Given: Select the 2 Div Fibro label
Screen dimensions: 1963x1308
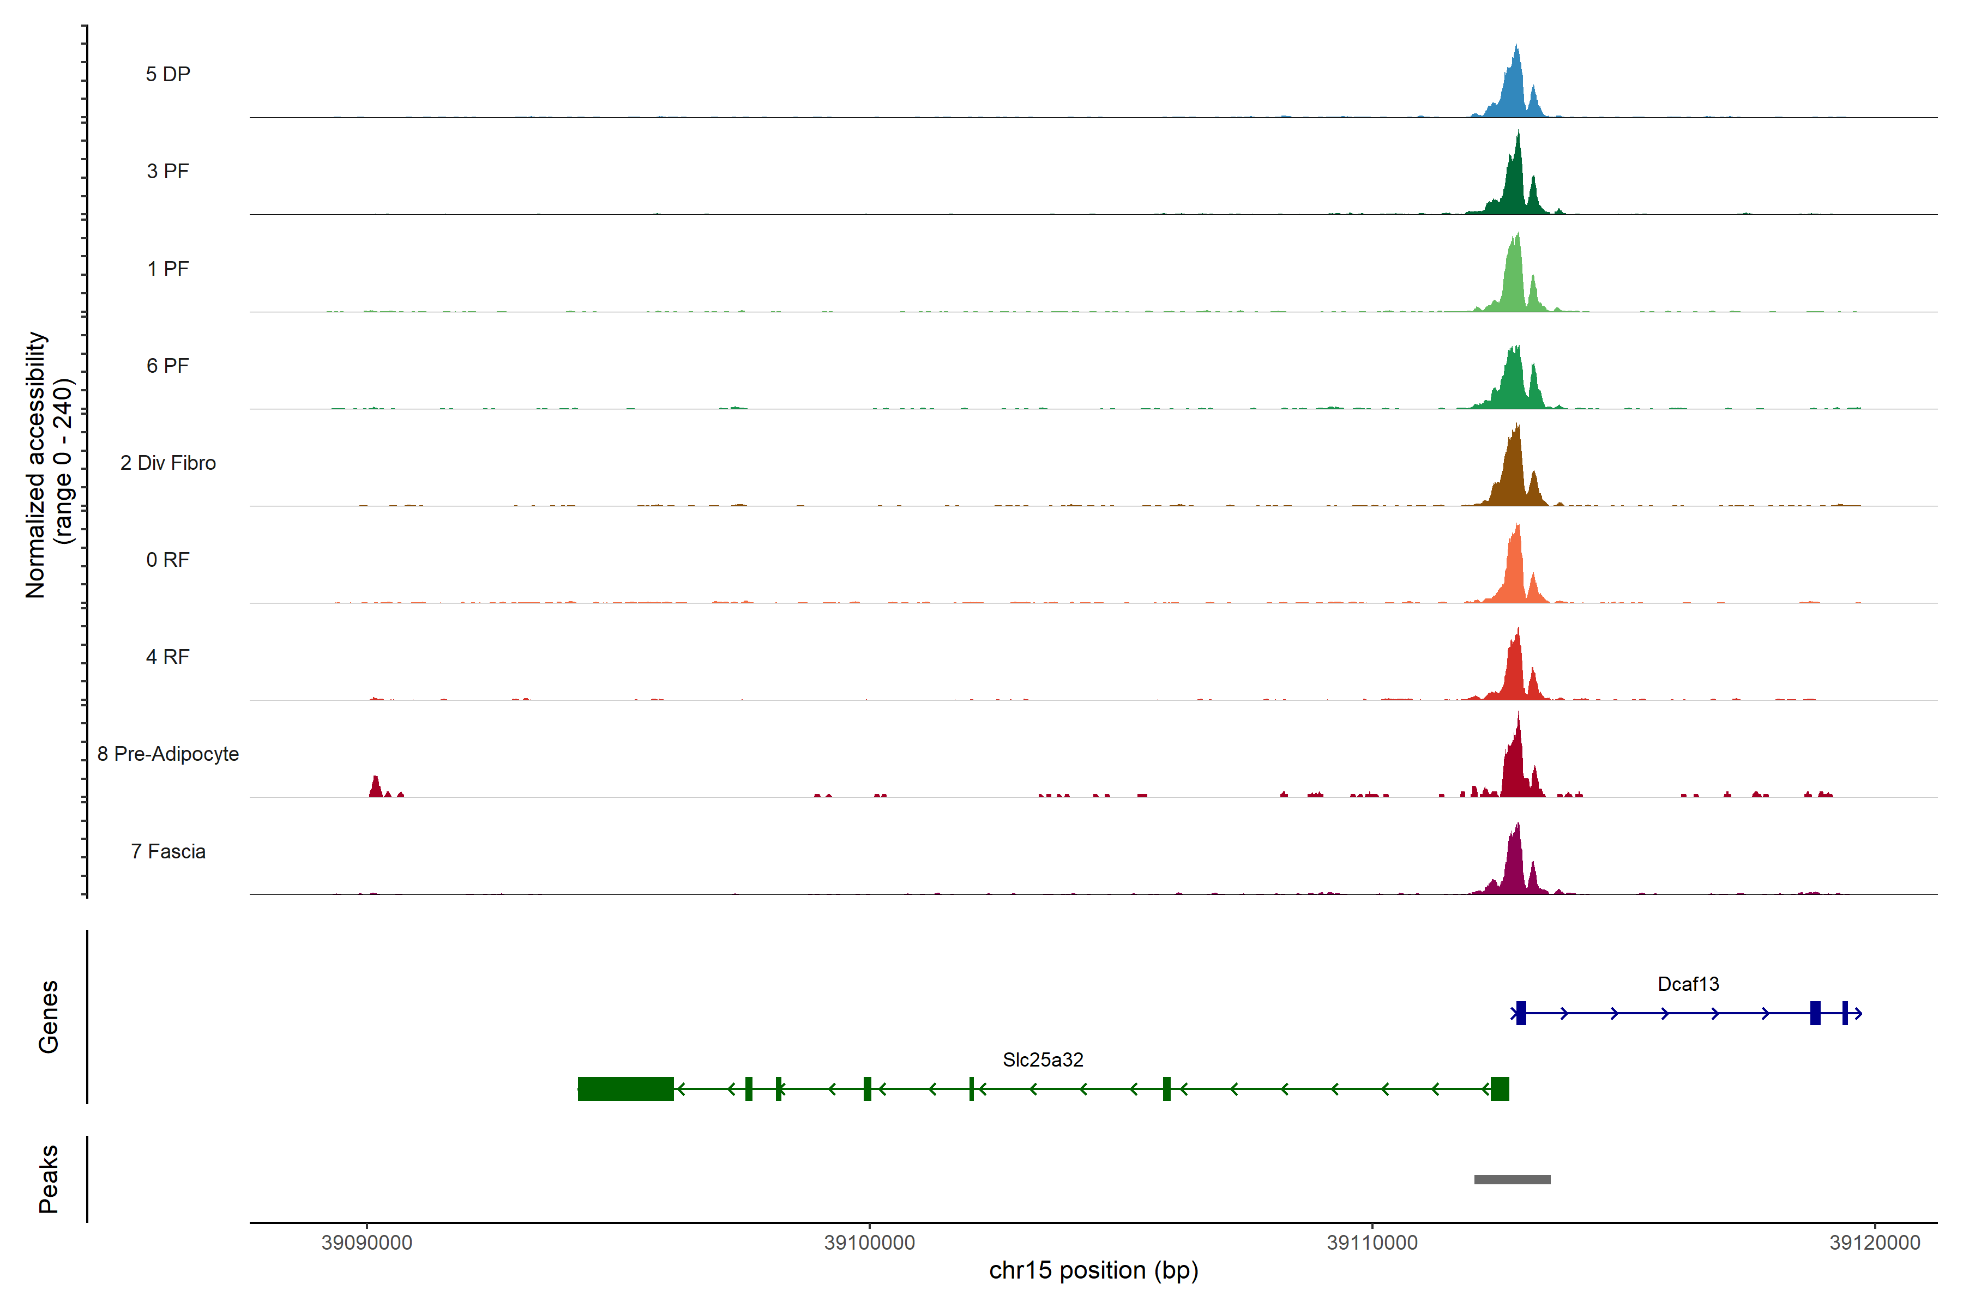Looking at the screenshot, I should [168, 463].
